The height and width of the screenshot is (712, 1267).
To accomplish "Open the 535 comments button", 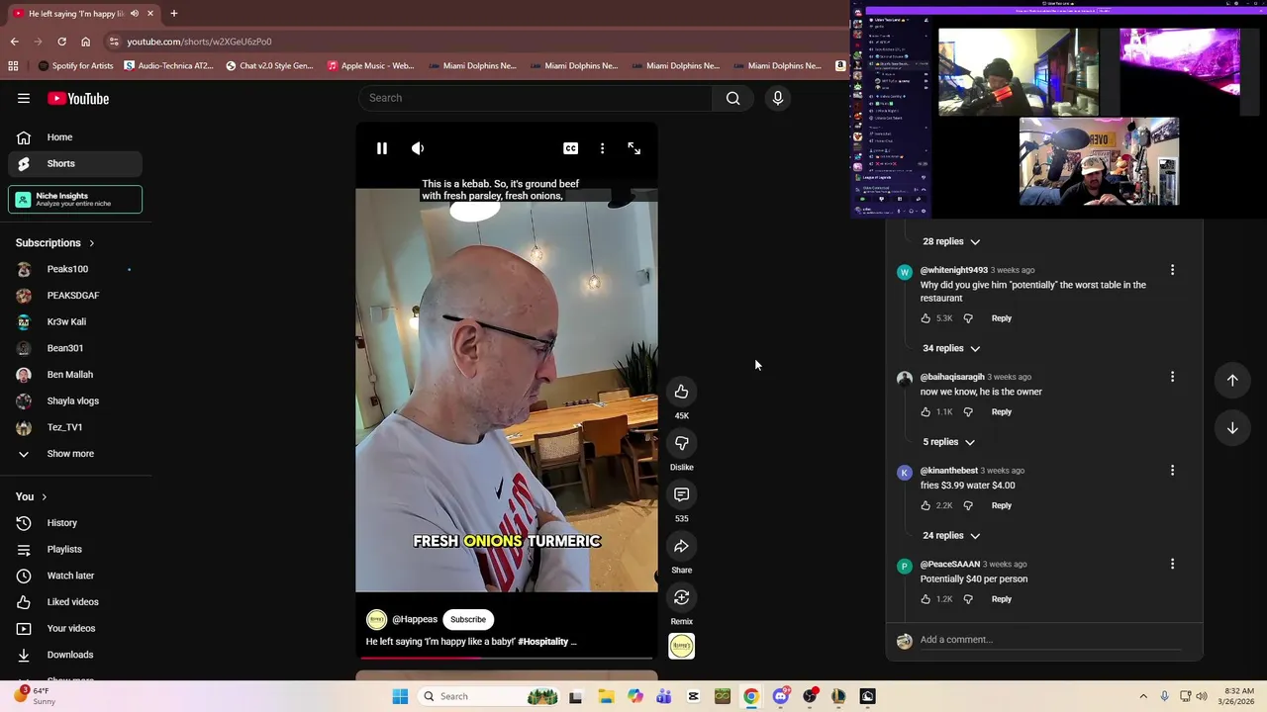I will click(x=681, y=494).
